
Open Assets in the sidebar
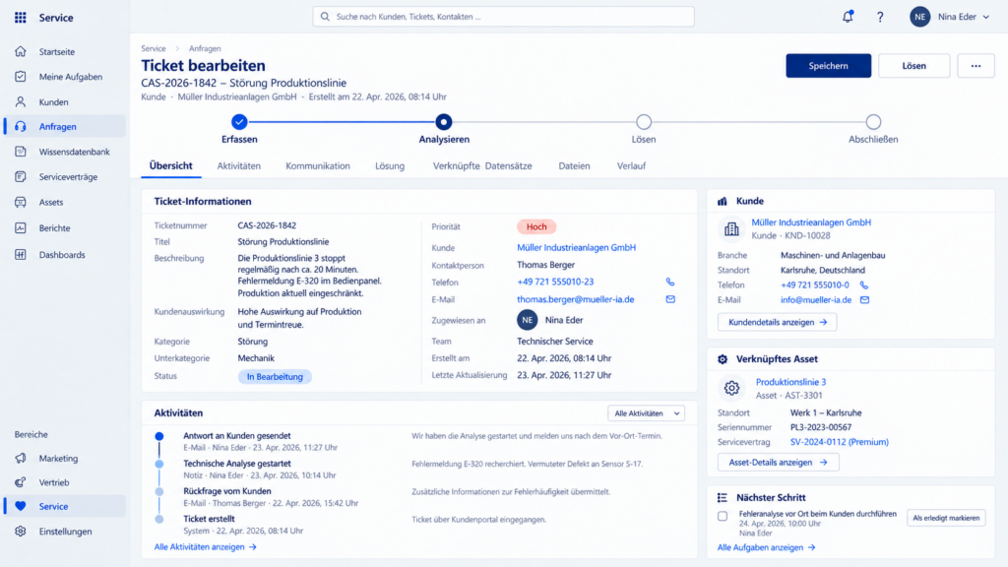click(64, 202)
